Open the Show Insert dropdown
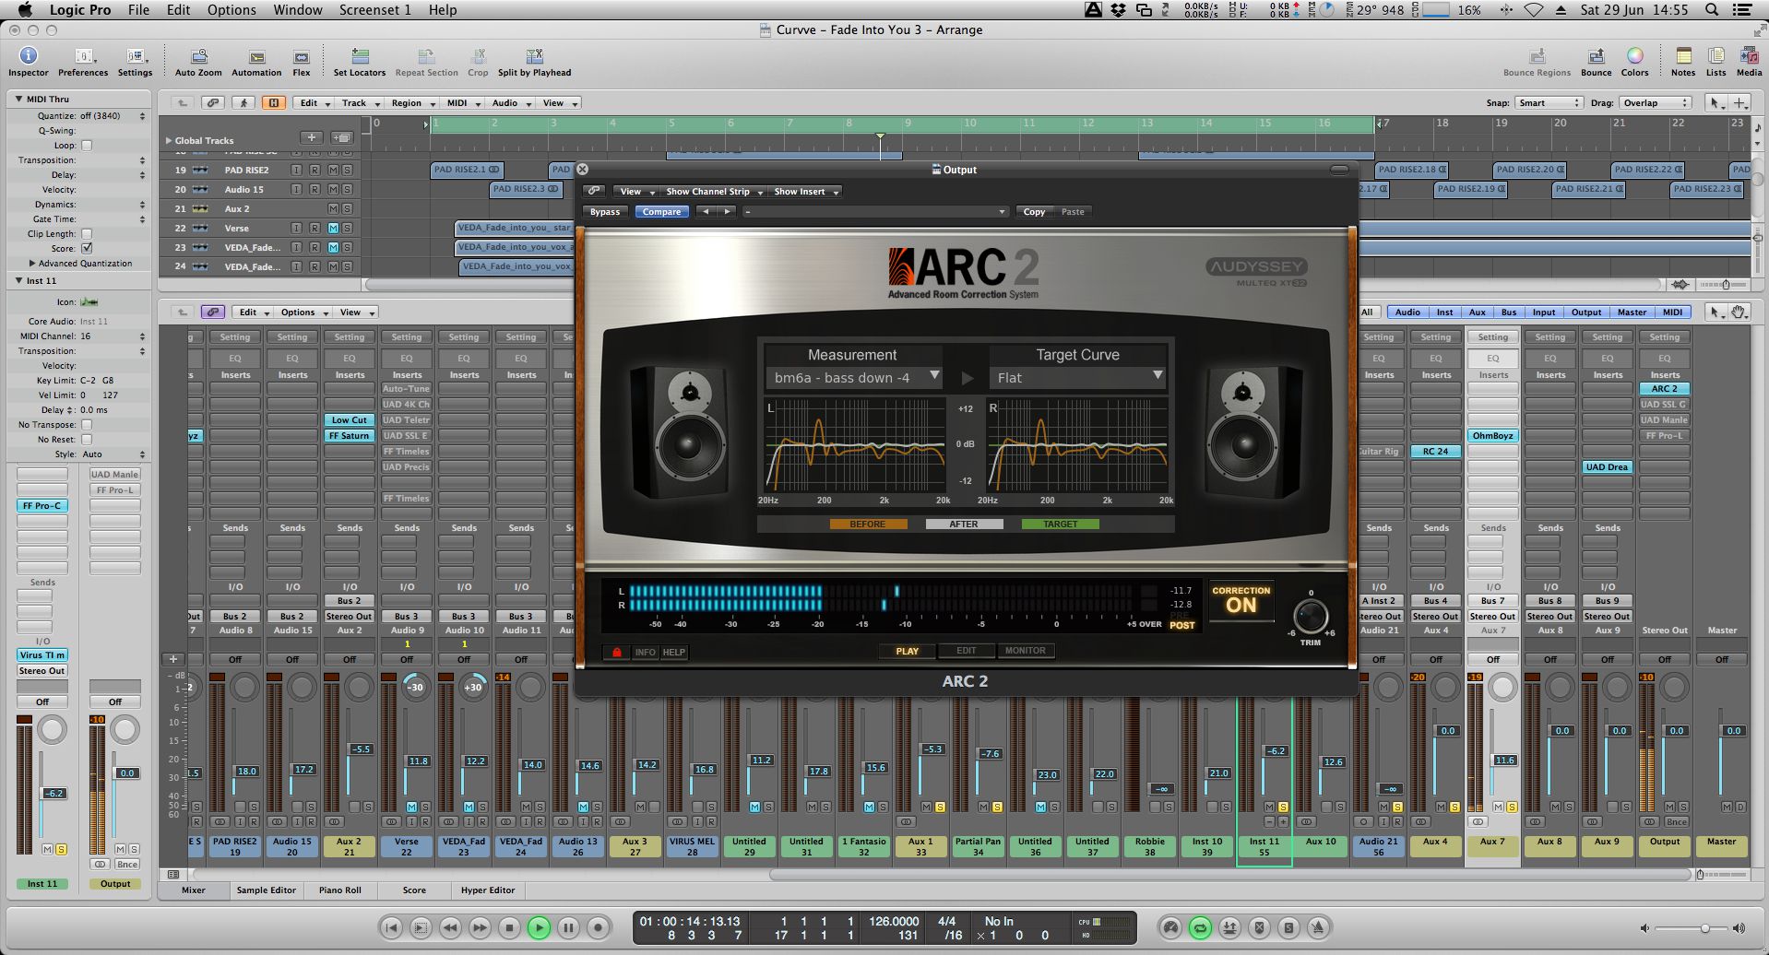 coord(806,191)
